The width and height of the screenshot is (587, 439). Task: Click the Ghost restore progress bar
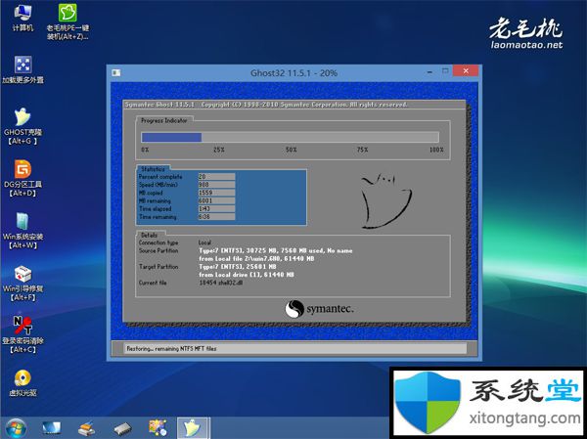pos(290,137)
